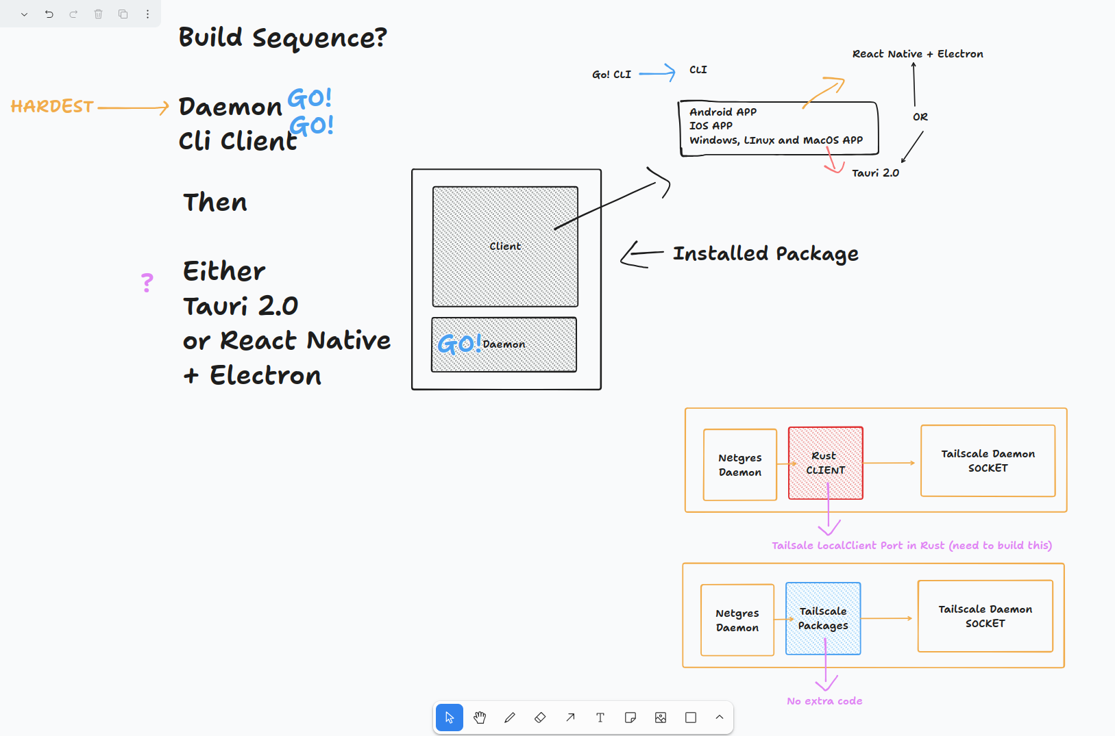Select the rectangle shape tool
Image resolution: width=1115 pixels, height=736 pixels.
coord(691,718)
